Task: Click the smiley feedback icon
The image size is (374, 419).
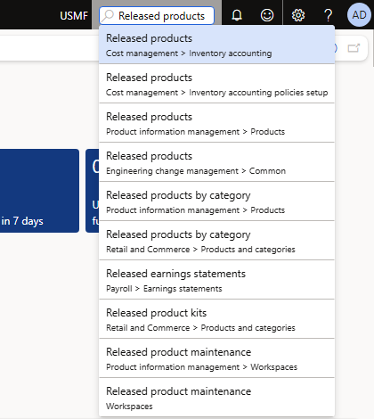Action: [267, 15]
